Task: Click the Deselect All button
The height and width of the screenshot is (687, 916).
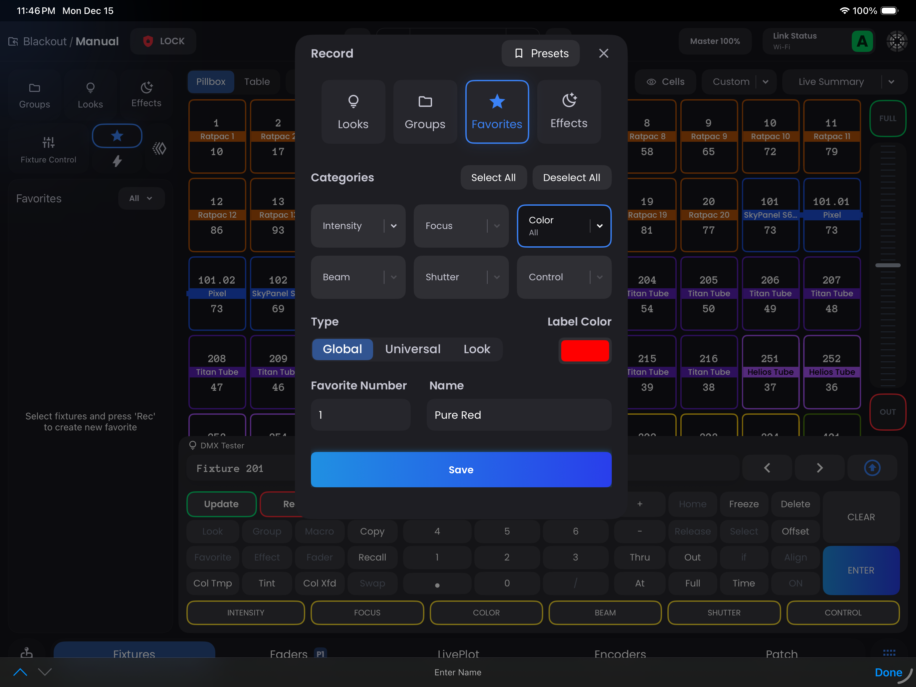Action: [571, 178]
